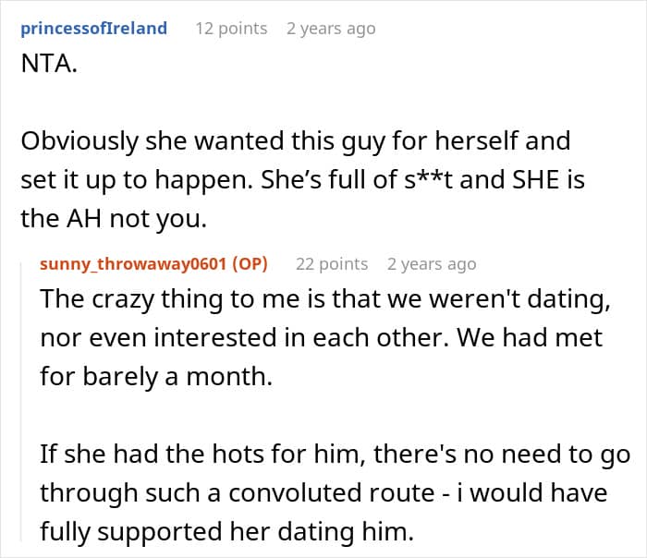Click the 12 points score label

[231, 29]
